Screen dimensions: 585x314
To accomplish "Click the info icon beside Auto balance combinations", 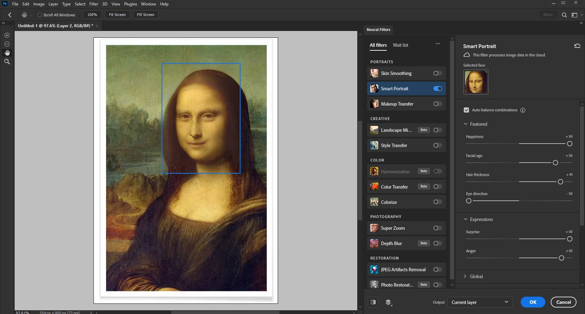I will (x=523, y=110).
